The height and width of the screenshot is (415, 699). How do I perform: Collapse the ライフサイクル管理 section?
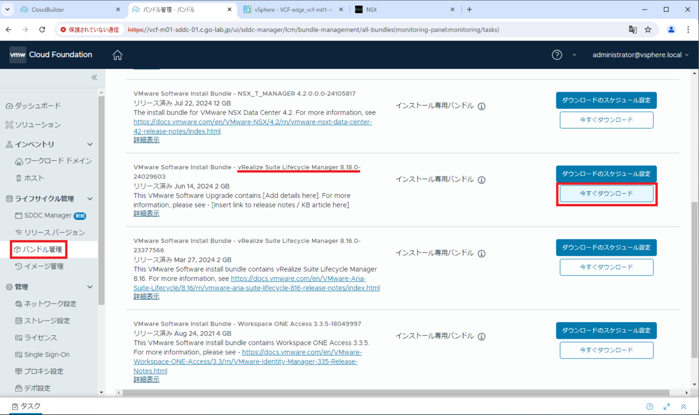(90, 199)
